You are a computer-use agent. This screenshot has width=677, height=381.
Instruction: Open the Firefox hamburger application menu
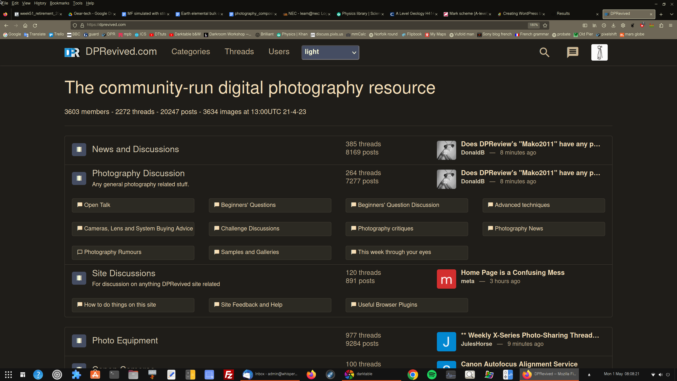[670, 25]
